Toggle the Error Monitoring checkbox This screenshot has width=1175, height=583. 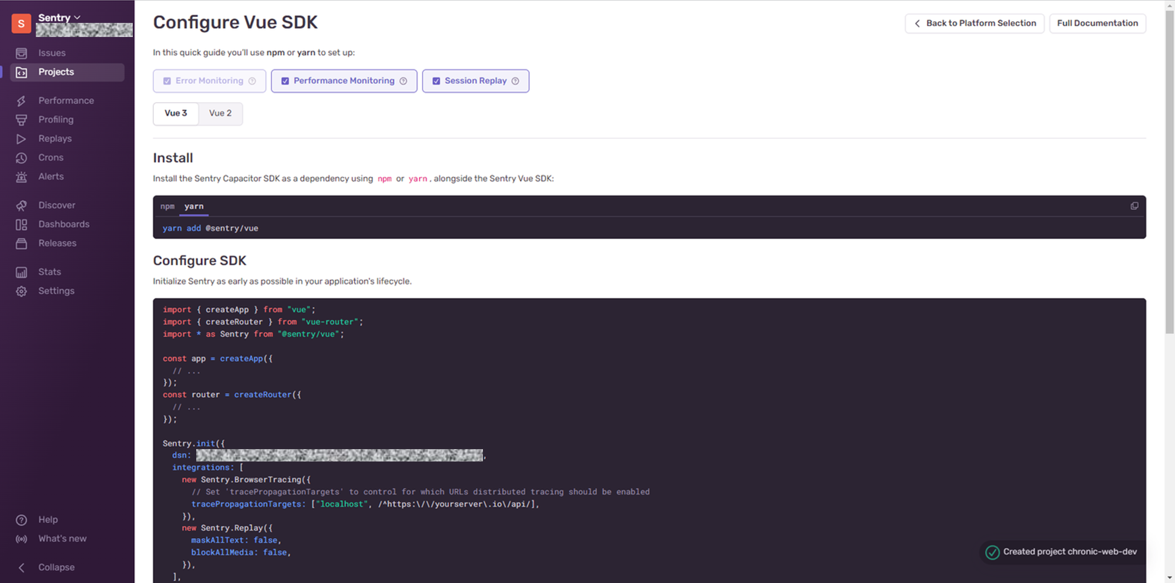[167, 81]
